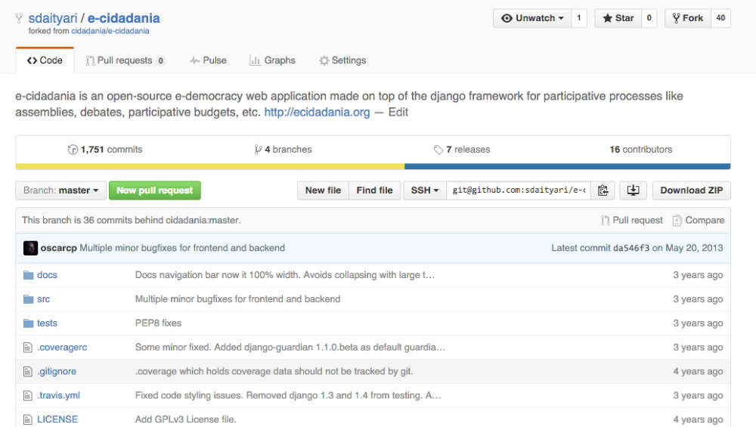Switch to the Pull requests tab
Image resolution: width=756 pixels, height=427 pixels.
coord(125,60)
